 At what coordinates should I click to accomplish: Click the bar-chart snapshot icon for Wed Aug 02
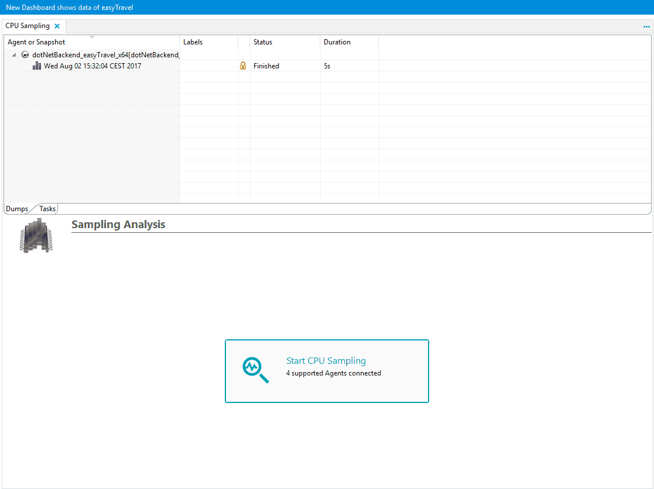(x=37, y=66)
